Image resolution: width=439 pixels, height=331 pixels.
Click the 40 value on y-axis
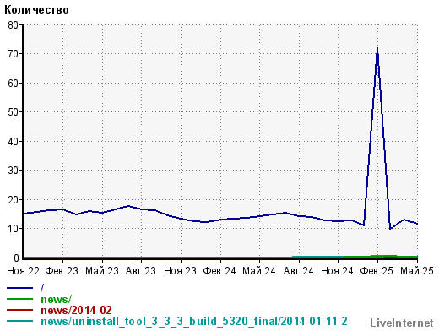pos(13,141)
